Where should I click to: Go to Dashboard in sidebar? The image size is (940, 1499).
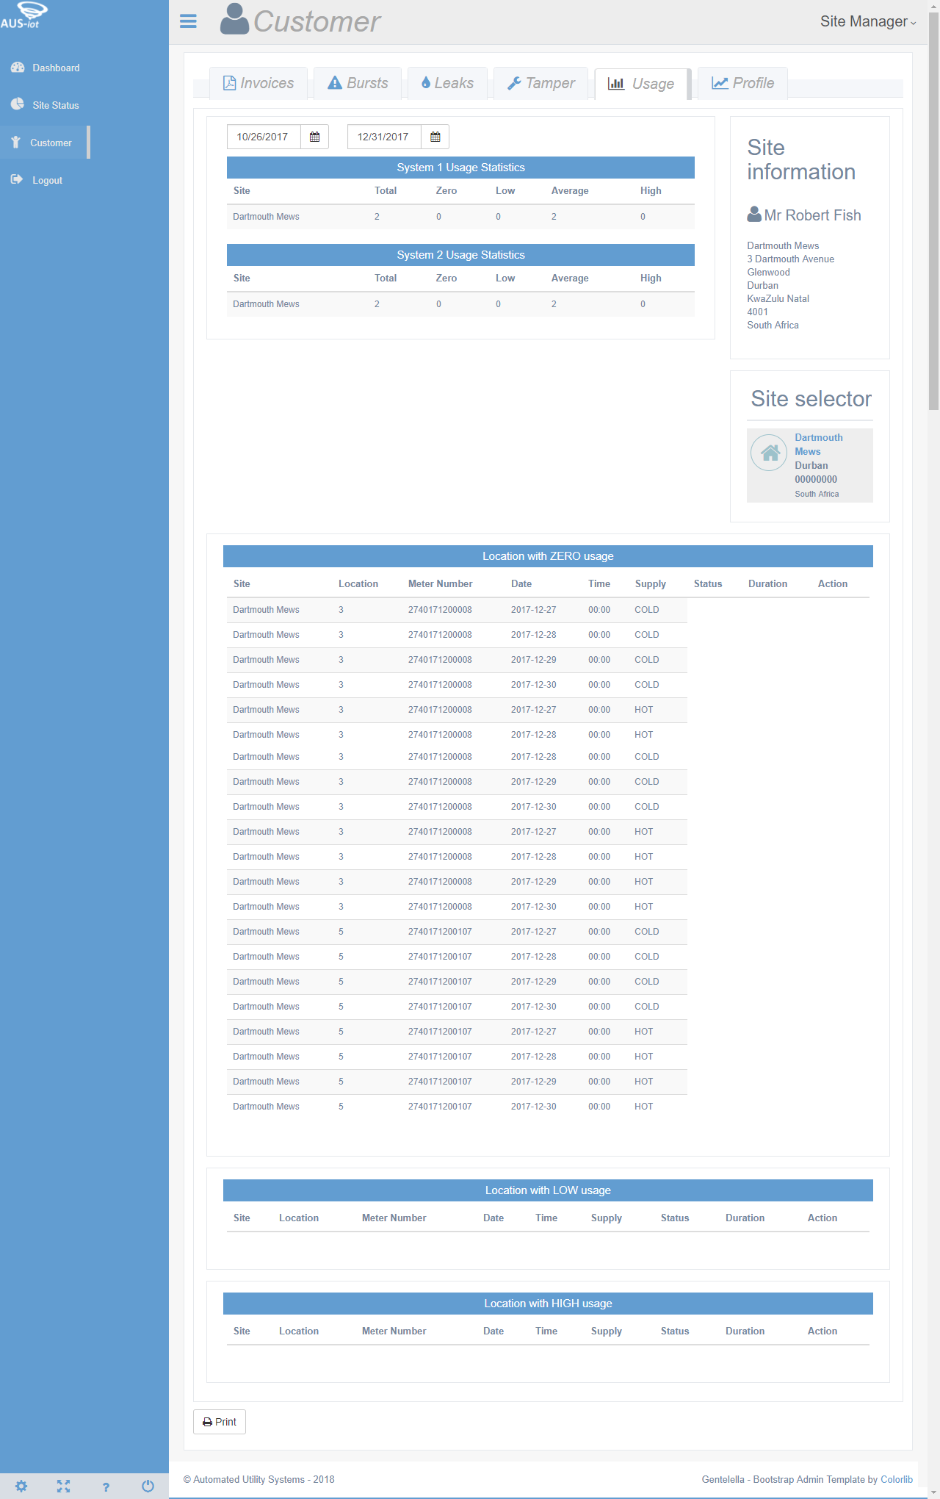point(56,68)
